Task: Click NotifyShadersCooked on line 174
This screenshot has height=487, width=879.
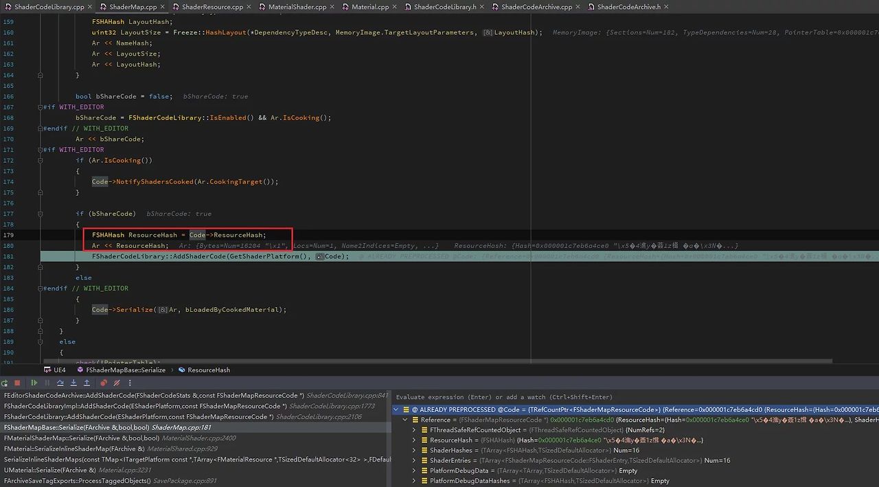Action: (155, 182)
